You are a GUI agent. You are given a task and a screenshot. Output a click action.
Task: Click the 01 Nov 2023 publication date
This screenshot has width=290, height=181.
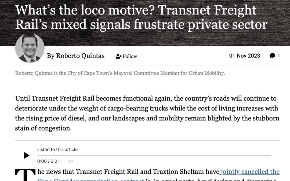click(244, 56)
